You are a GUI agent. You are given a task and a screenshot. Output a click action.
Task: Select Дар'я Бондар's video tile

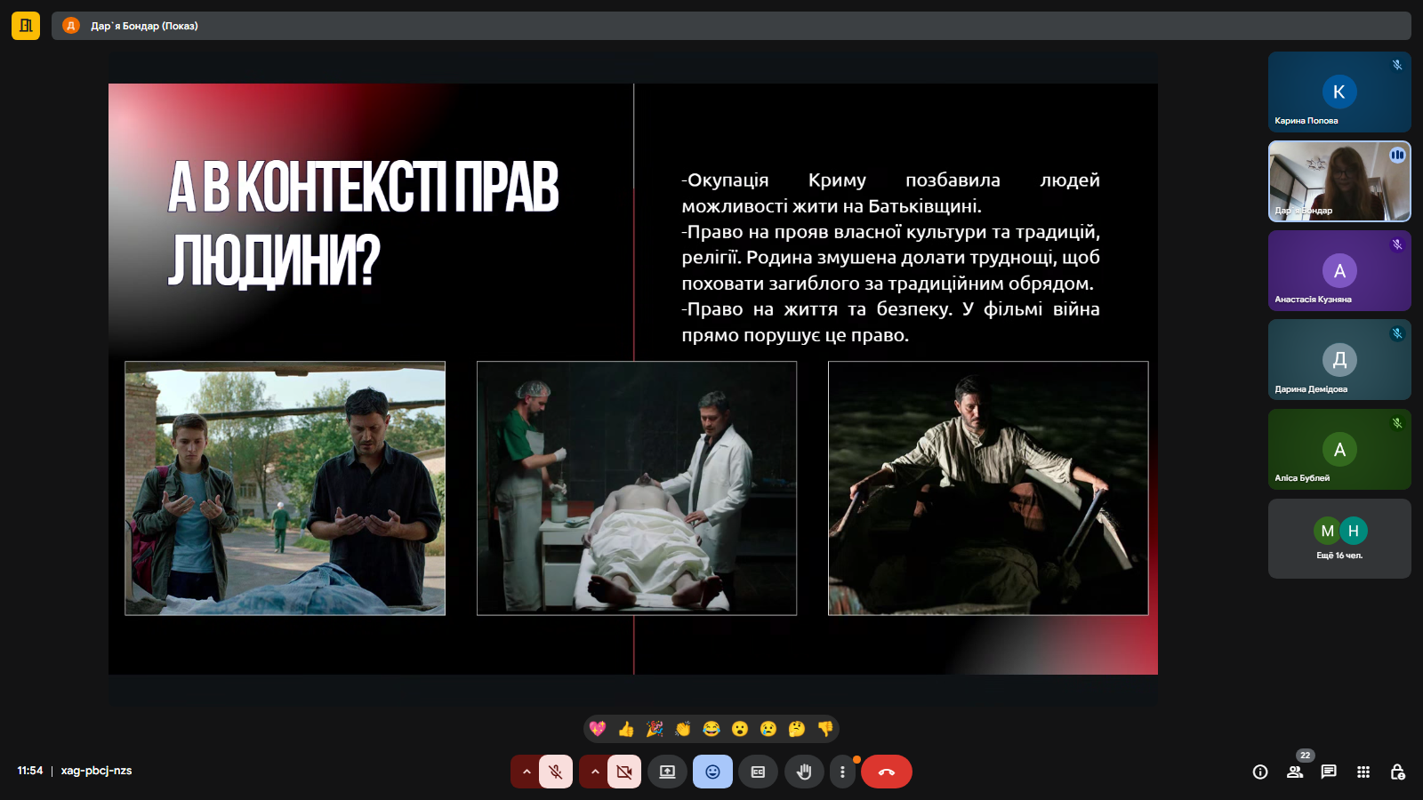[x=1339, y=181]
